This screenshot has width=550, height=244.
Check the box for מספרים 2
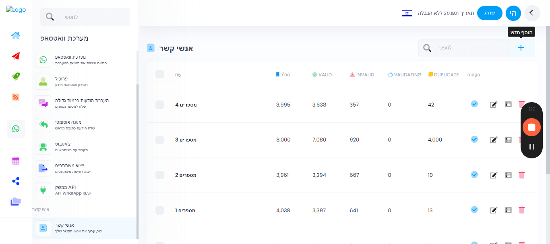coord(160,175)
